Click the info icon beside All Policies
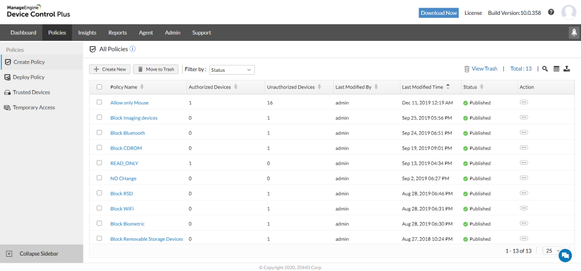The width and height of the screenshot is (581, 271). click(133, 49)
